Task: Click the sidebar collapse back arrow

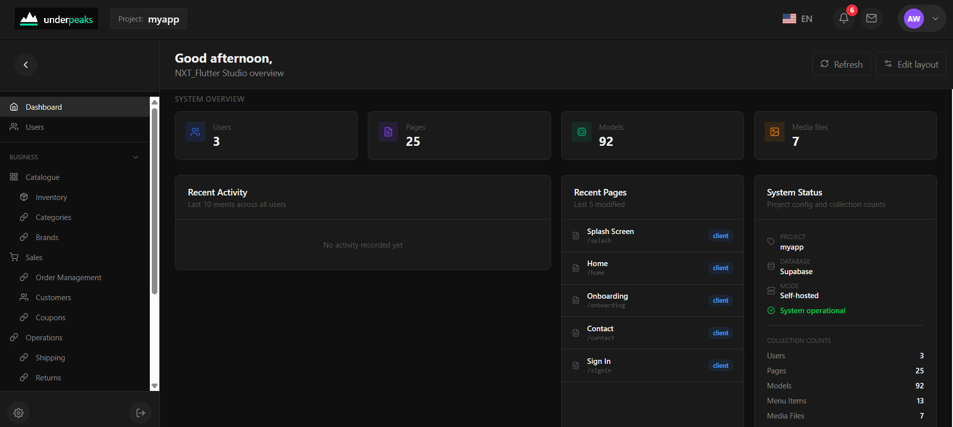Action: click(26, 65)
